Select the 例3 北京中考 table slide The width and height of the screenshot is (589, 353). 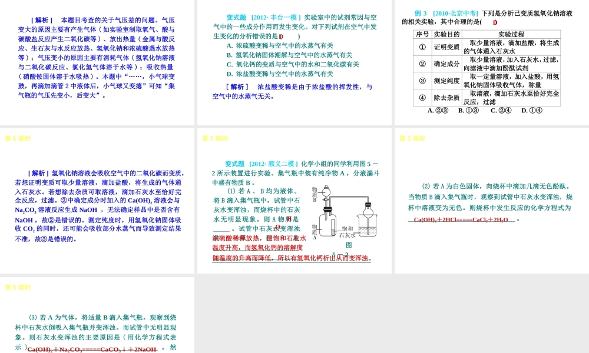coord(492,62)
